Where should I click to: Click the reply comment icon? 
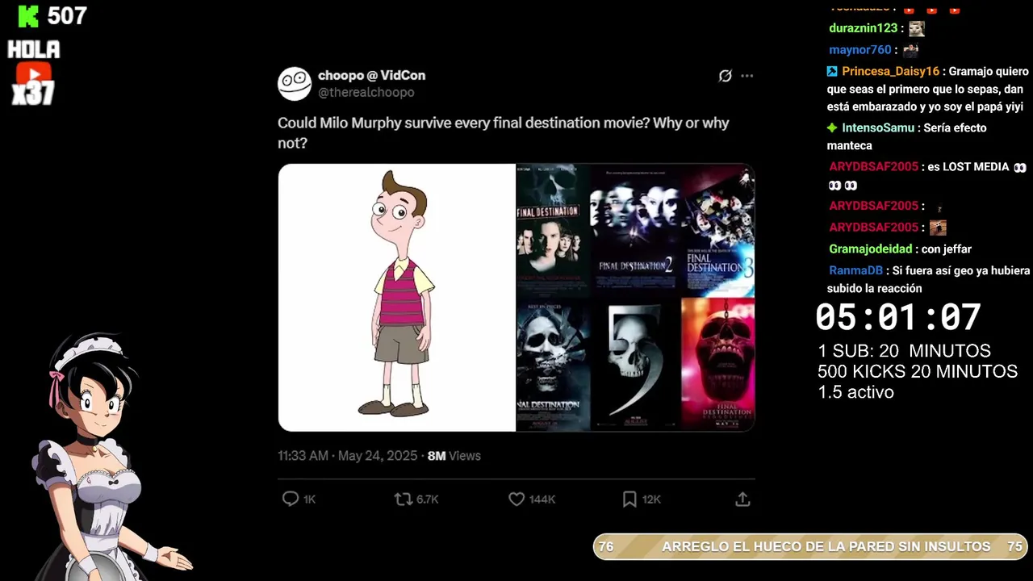tap(291, 499)
